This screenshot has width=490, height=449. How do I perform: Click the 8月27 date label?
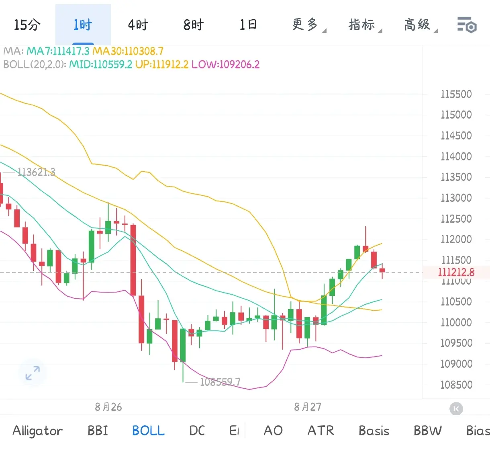[x=308, y=407]
